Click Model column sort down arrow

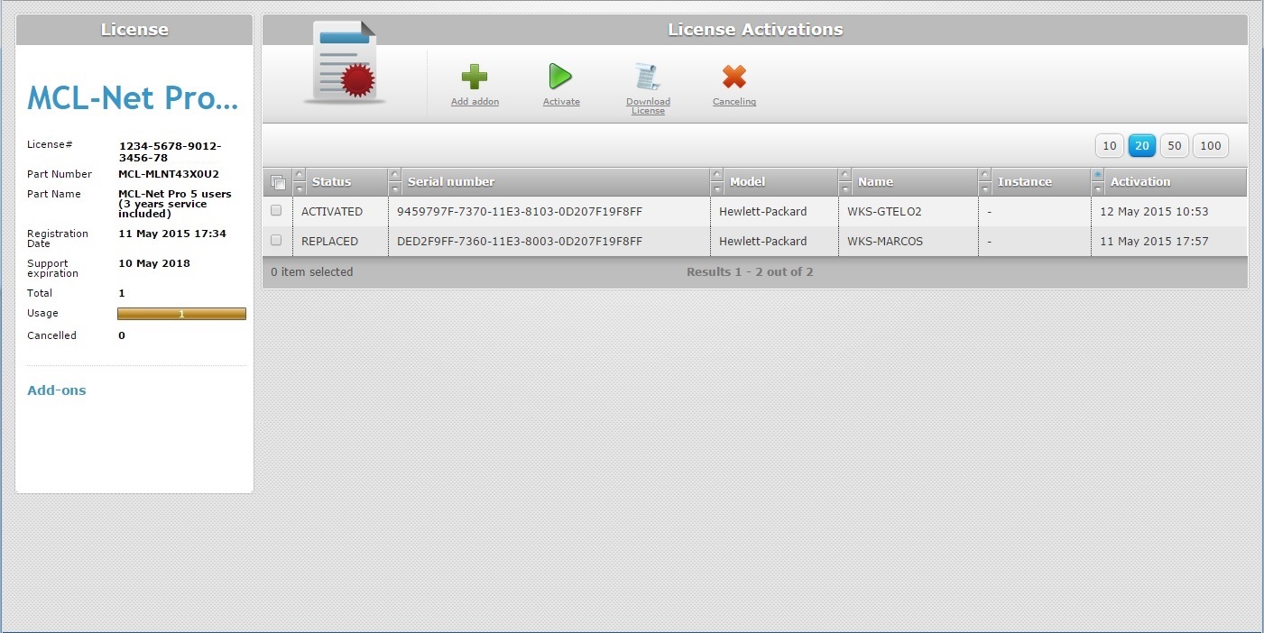(717, 189)
